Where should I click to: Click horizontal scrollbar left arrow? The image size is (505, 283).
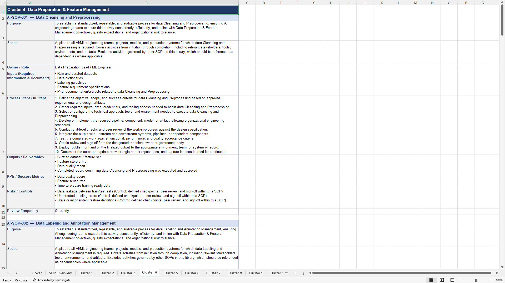[x=310, y=273]
